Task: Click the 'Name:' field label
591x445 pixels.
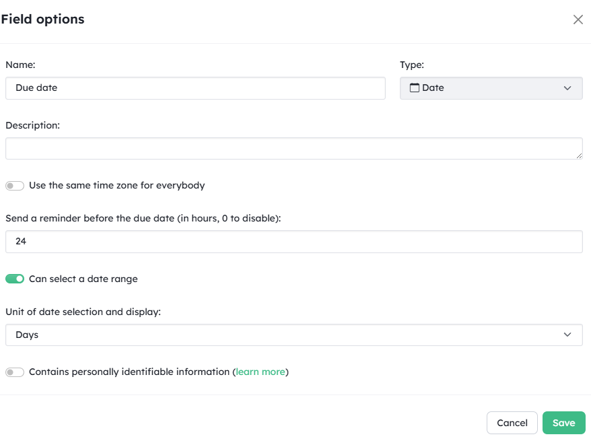Action: click(20, 65)
